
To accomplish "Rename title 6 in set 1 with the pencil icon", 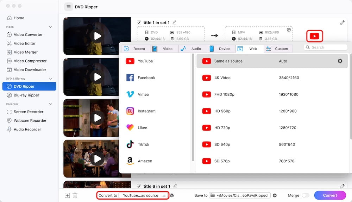I will [x=175, y=186].
